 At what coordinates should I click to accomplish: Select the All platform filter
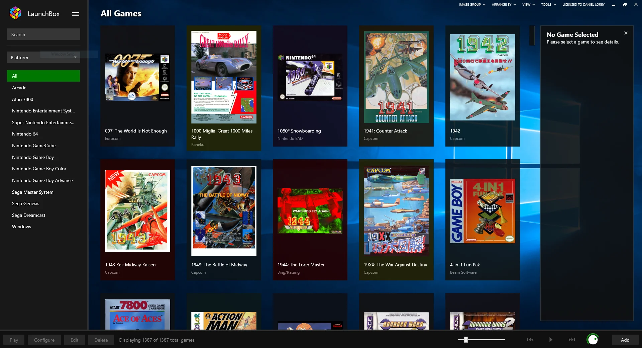pyautogui.click(x=43, y=76)
